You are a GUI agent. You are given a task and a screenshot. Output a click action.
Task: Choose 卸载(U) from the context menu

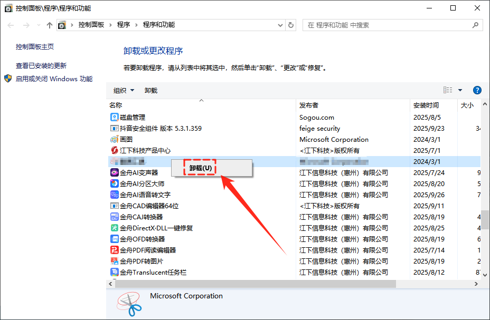(201, 168)
